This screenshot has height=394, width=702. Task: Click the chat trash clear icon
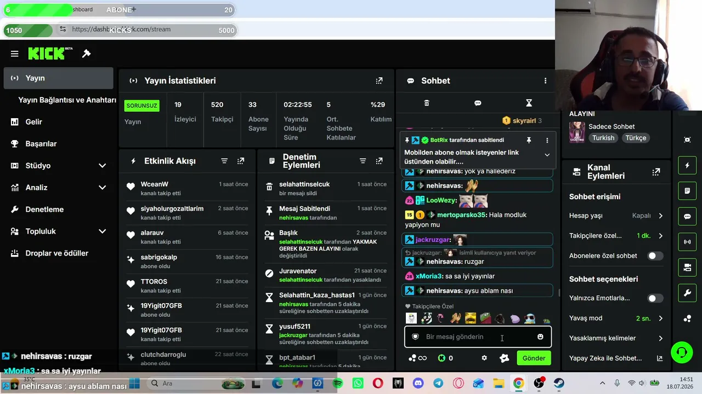click(427, 103)
